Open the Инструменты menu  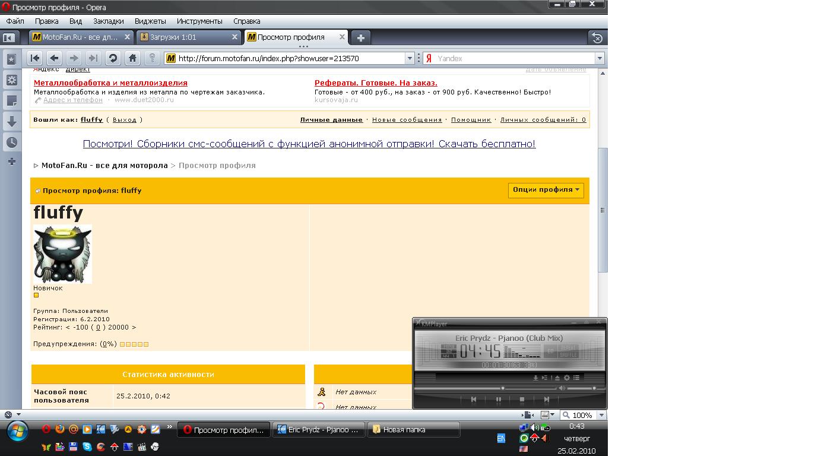tap(199, 21)
